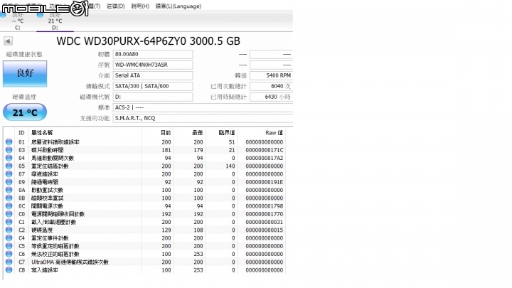The image size is (512, 288).
Task: Click the worst value 108 in row C2
Action: (x=198, y=230)
